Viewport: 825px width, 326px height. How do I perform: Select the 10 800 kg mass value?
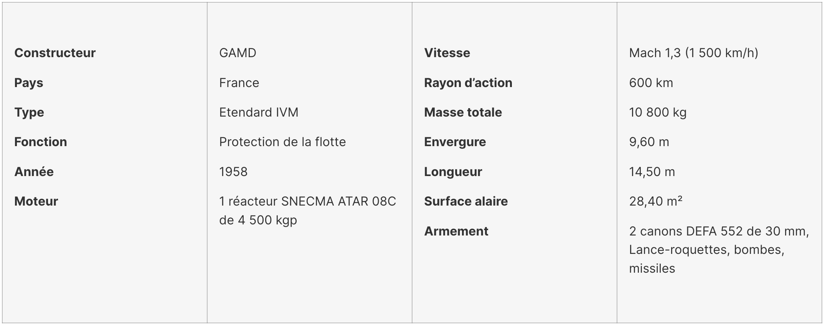point(658,112)
